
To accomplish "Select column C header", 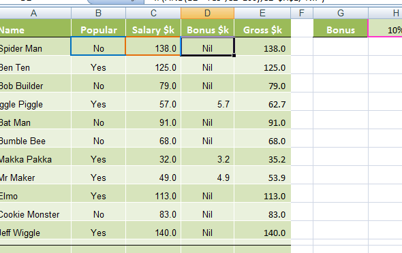I will click(153, 13).
